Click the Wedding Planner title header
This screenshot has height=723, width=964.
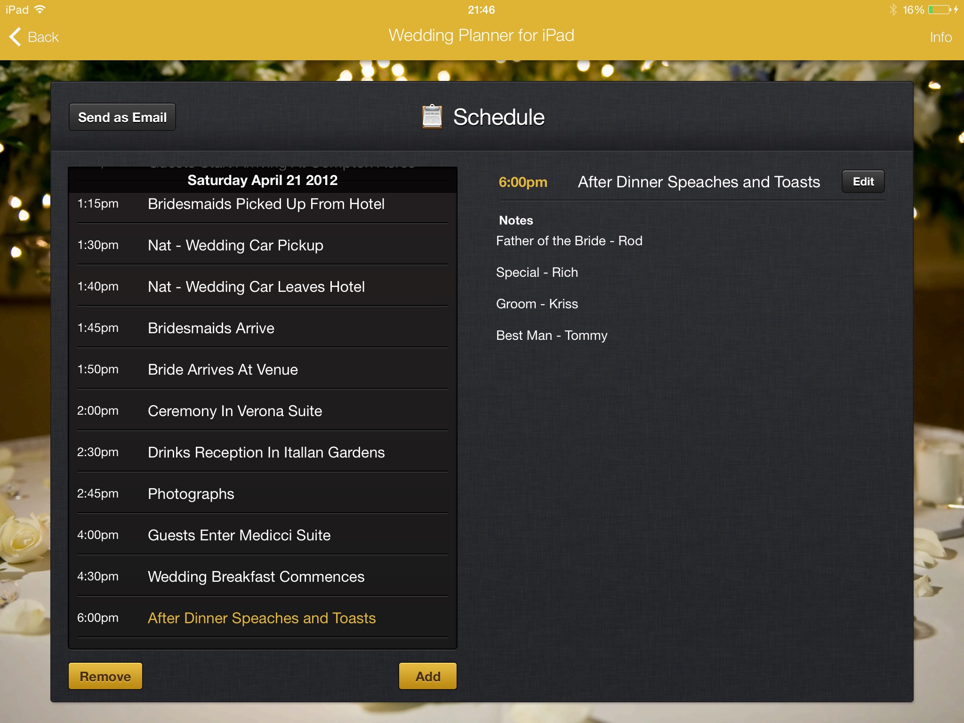[482, 35]
